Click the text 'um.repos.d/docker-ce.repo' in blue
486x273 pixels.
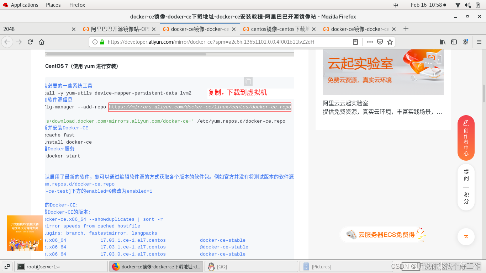point(79,184)
